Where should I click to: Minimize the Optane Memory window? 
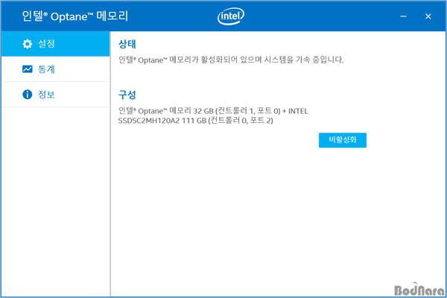[402, 16]
